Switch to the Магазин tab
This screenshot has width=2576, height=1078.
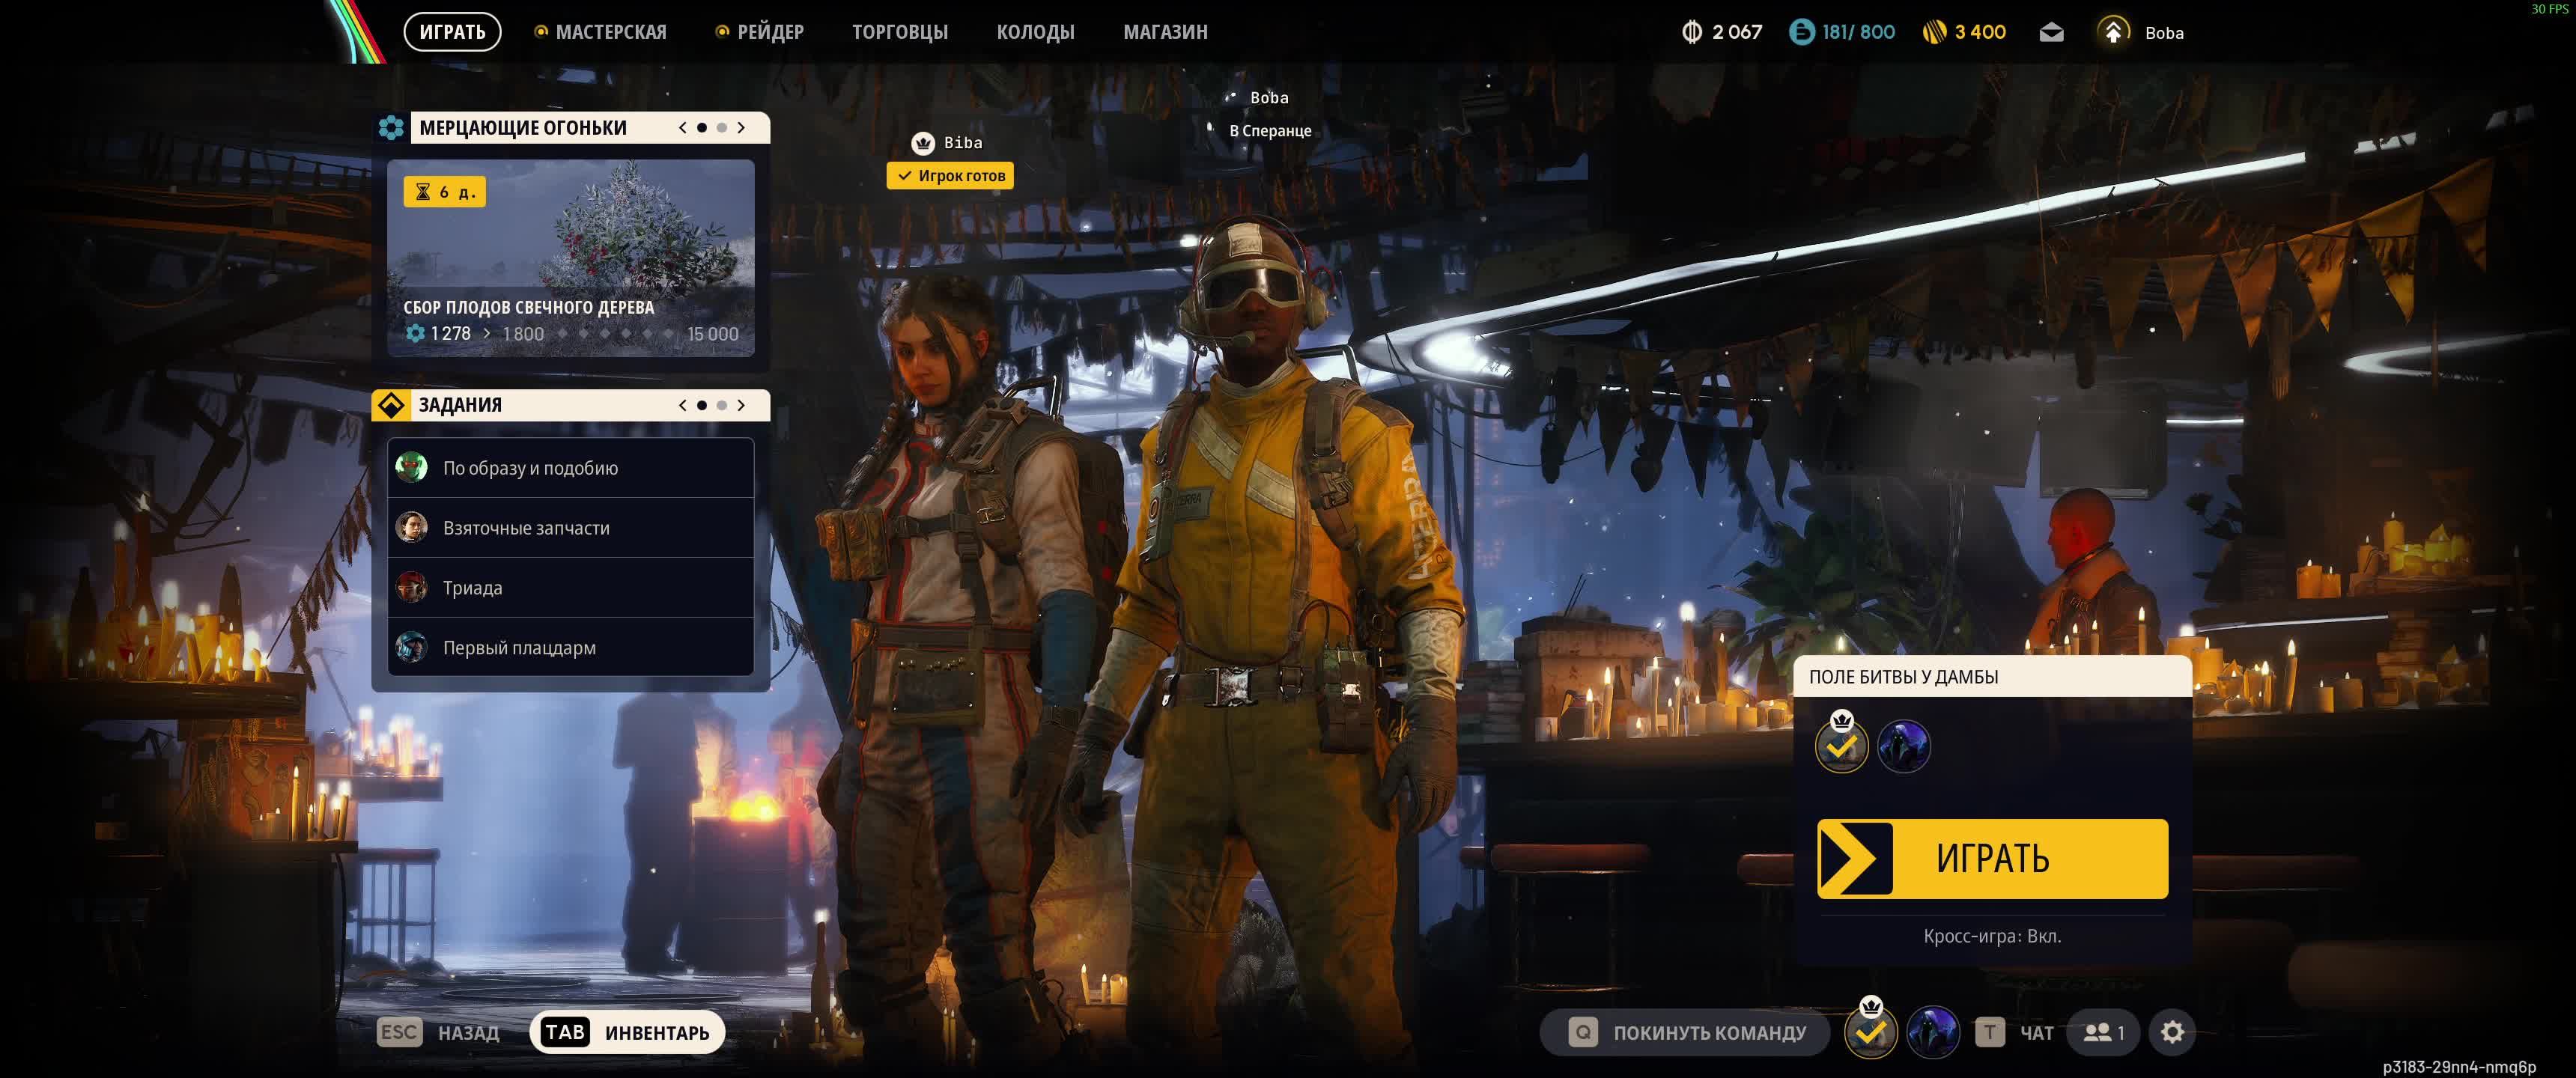1166,31
